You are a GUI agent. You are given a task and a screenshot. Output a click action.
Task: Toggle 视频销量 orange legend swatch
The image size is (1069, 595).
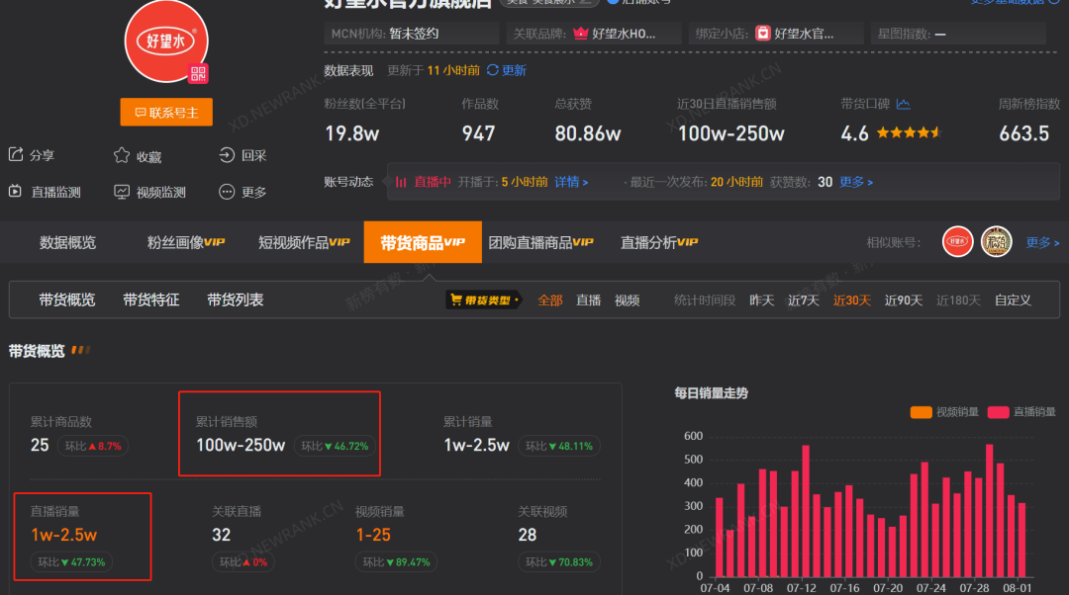(x=922, y=412)
